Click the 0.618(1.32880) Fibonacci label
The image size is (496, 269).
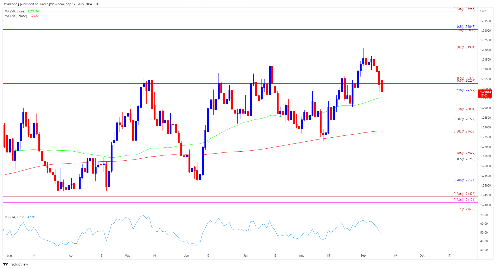click(464, 30)
